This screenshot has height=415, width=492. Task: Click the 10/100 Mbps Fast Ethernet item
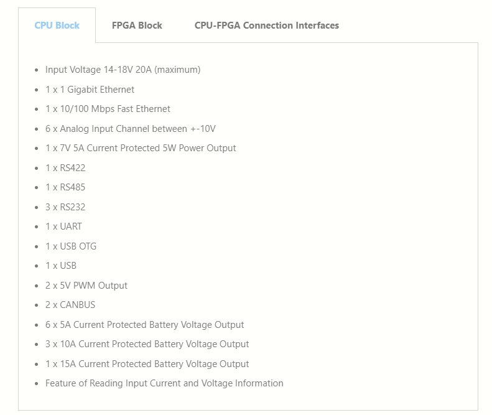tap(108, 109)
